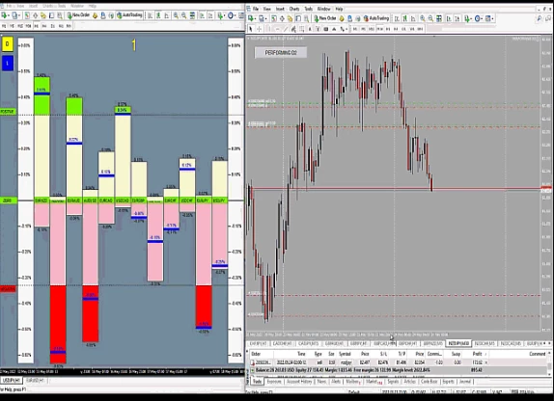Toggle AutoTrading in the left window toolbar
This screenshot has width=554, height=401.
[x=129, y=15]
